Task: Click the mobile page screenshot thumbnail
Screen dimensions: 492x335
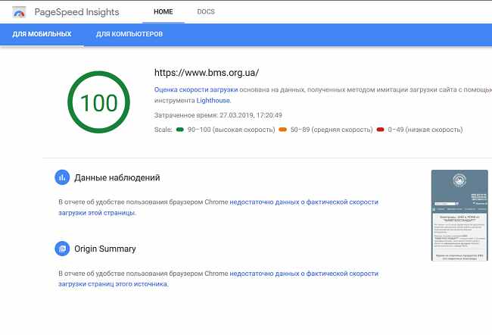Action: click(459, 215)
